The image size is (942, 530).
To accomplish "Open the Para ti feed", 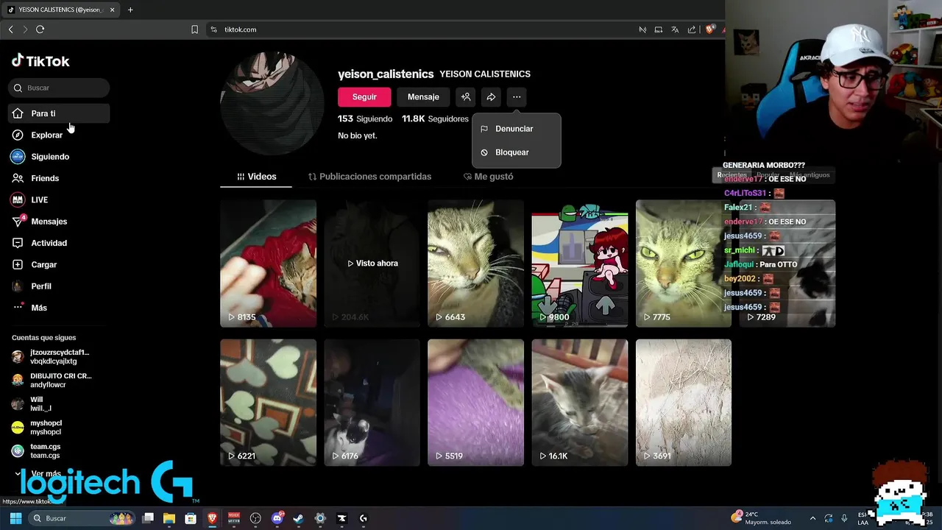I will click(59, 113).
